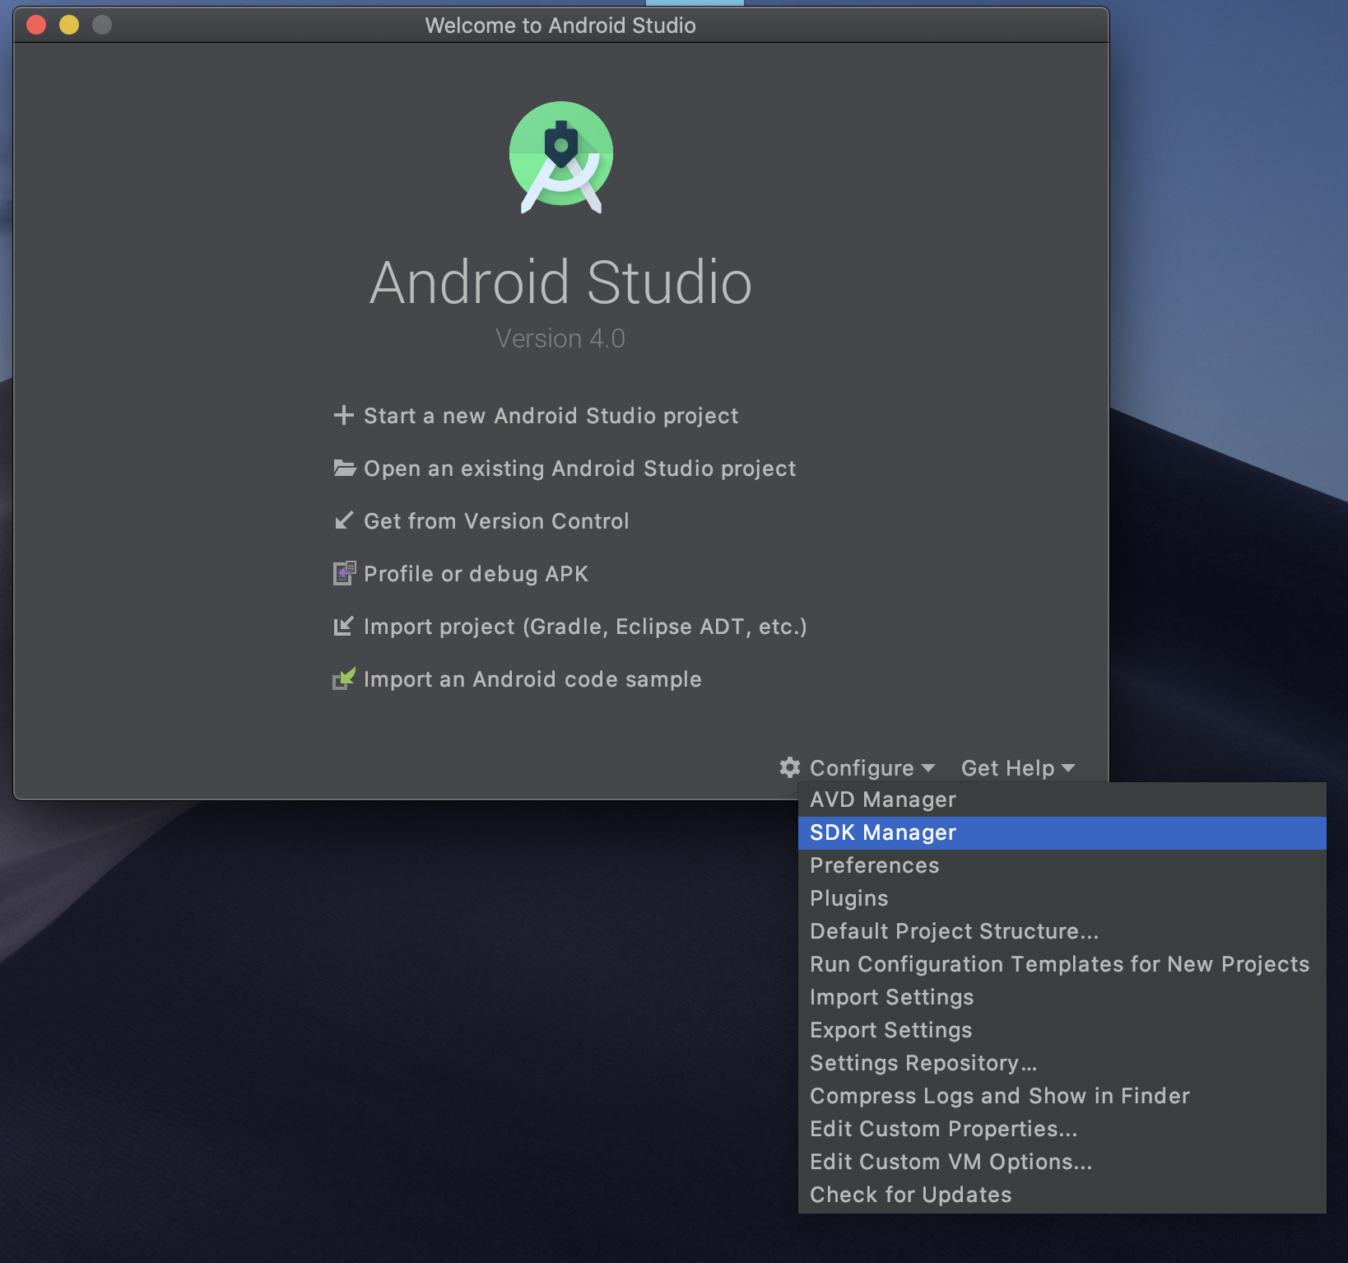
Task: Click the green check icon for Import code sample
Action: [x=344, y=678]
